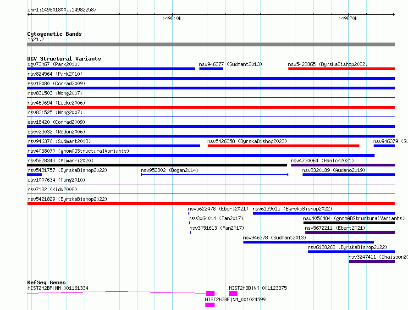Select the nsv946379 variant at right edge
This screenshot has width=408, height=310.
(x=384, y=146)
